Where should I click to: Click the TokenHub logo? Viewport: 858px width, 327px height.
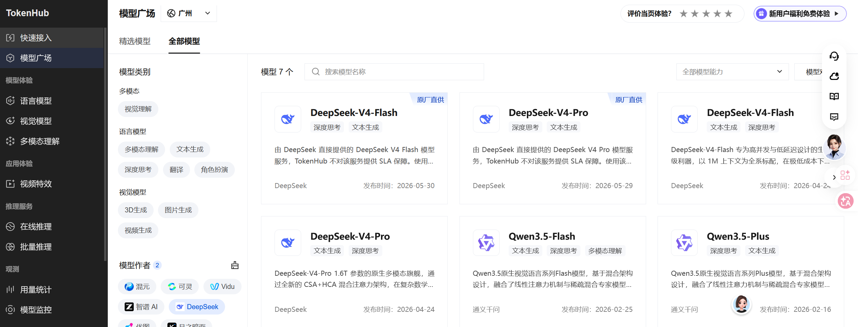tap(28, 13)
